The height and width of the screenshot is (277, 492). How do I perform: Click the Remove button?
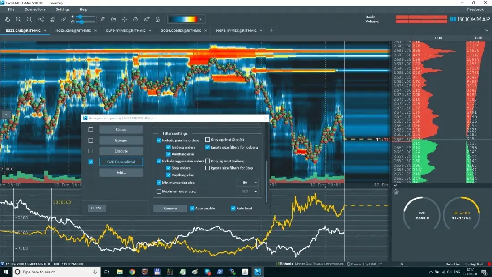pyautogui.click(x=170, y=208)
